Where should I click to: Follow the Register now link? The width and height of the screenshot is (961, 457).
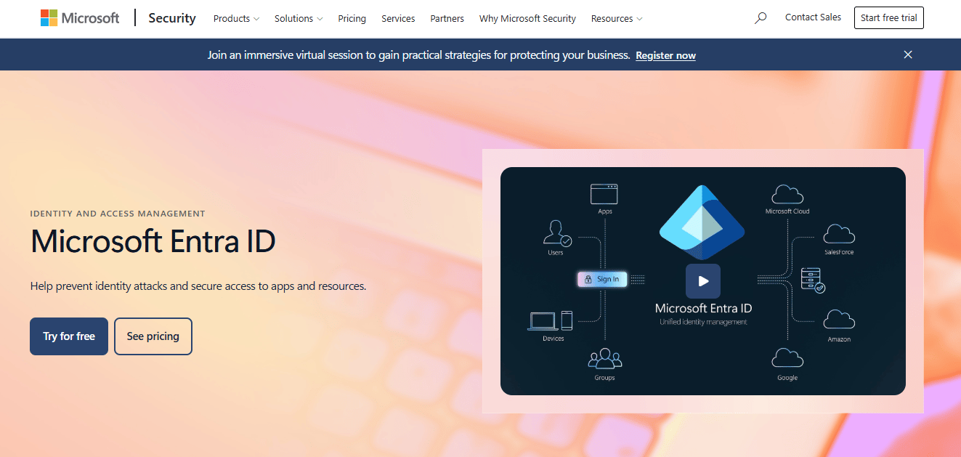pyautogui.click(x=665, y=55)
